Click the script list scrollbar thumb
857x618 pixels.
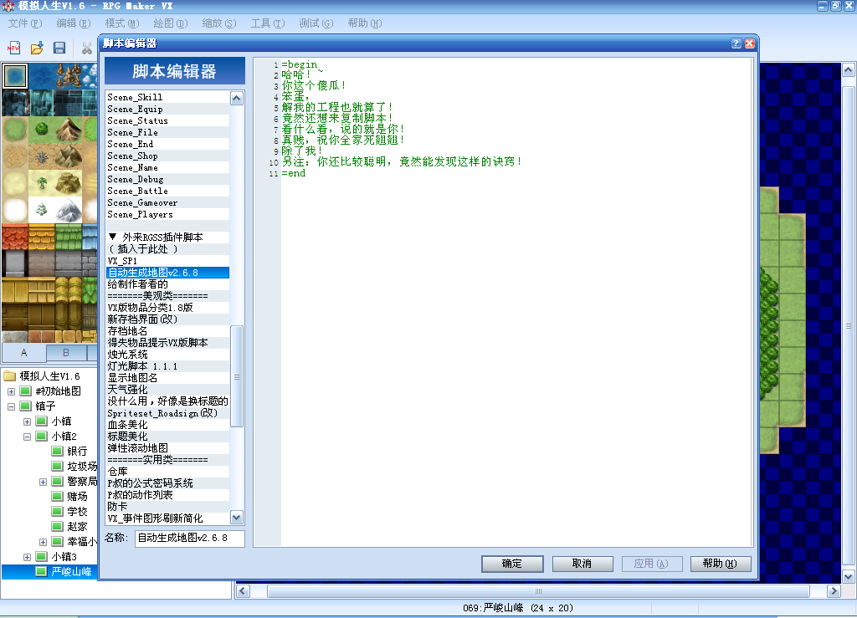[237, 376]
